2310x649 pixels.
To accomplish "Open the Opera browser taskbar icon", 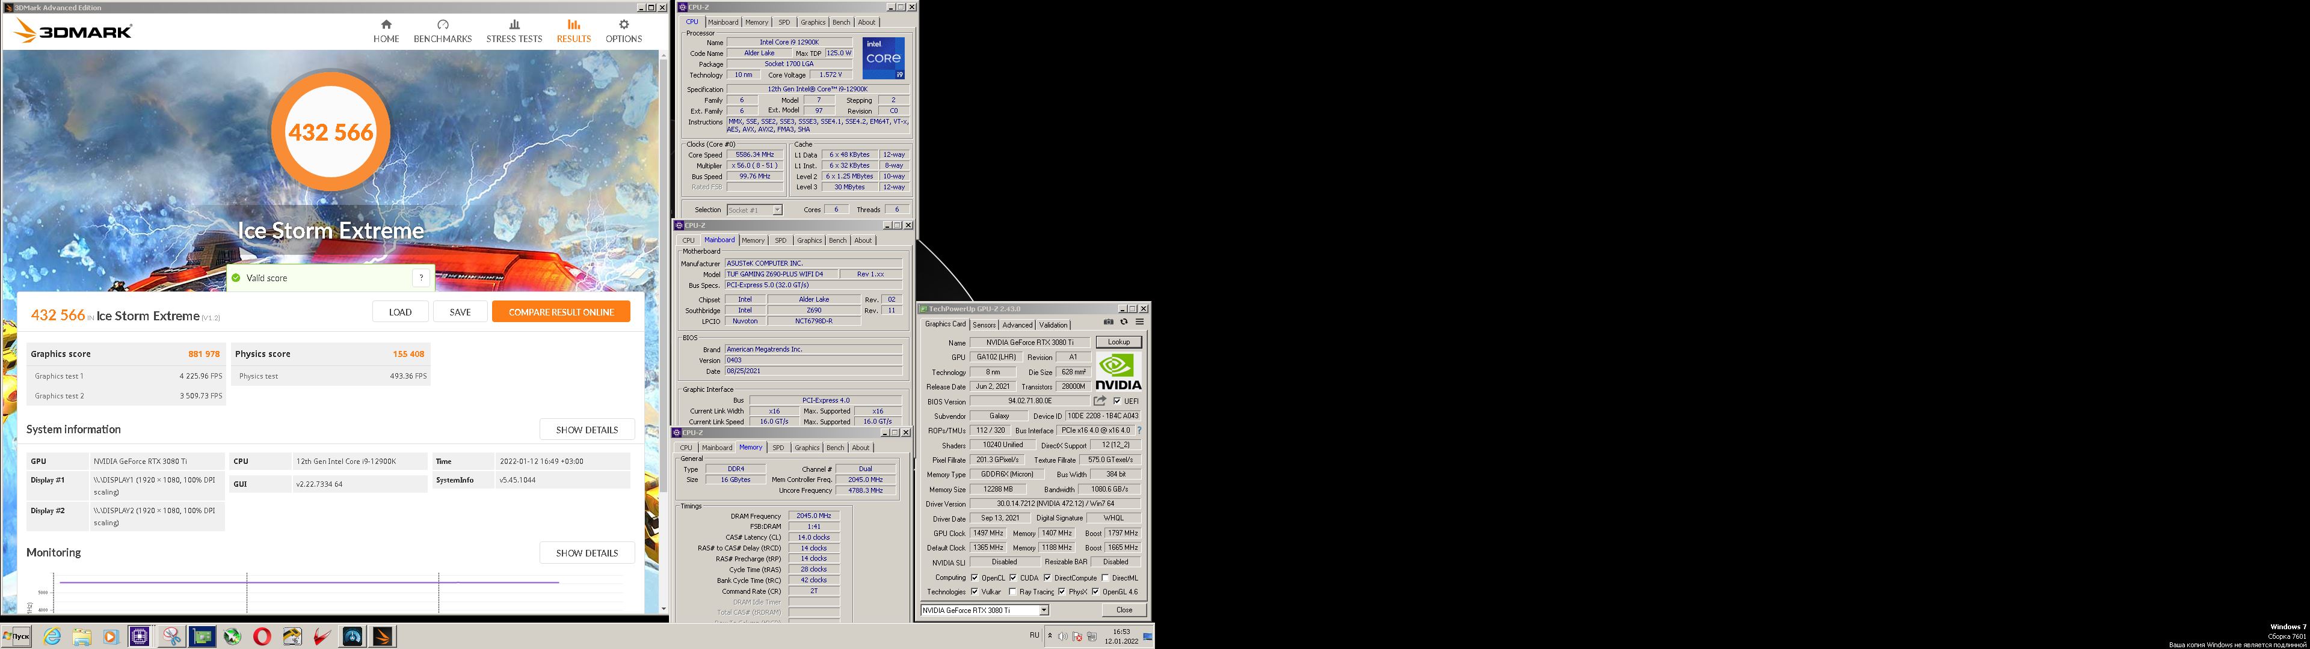I will 262,636.
